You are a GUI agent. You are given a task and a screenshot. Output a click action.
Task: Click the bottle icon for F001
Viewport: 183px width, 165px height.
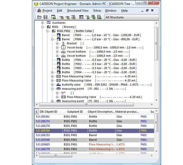[59, 60]
